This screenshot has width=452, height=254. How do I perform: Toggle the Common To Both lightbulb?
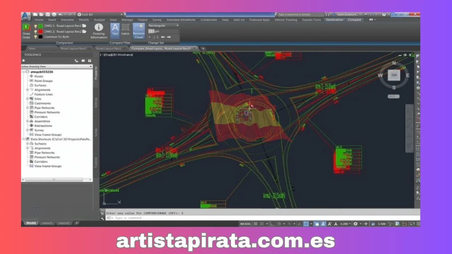[35, 37]
